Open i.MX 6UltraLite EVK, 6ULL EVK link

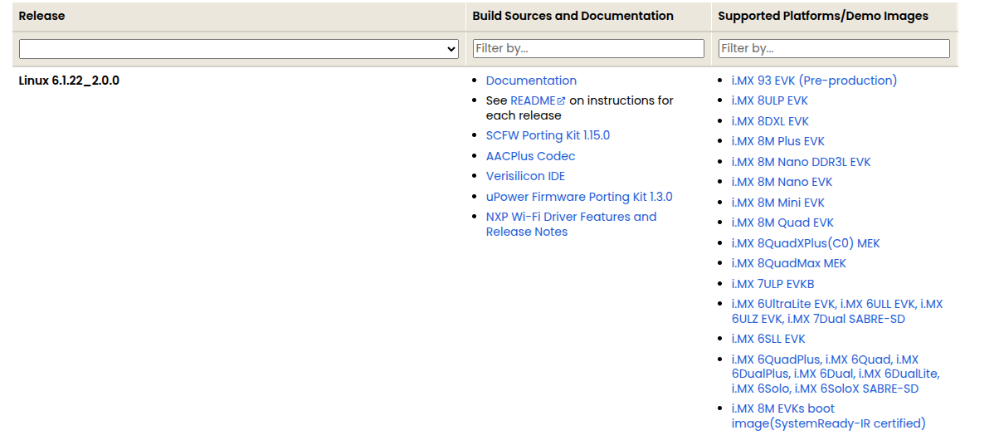[837, 311]
